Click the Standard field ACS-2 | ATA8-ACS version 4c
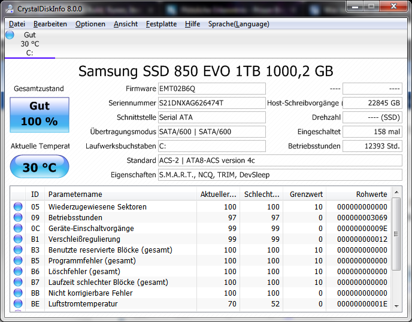 click(280, 160)
